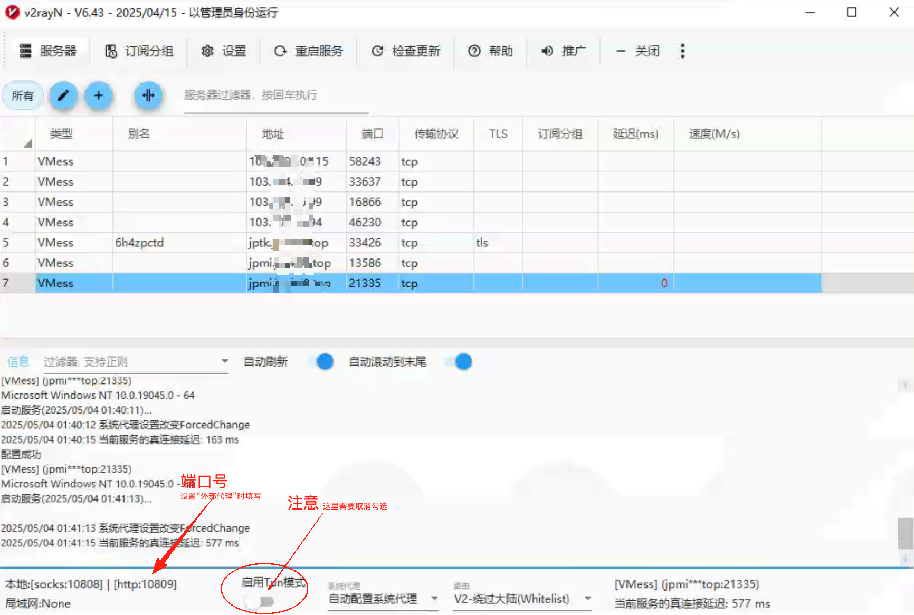
Task: Select server row with port 16866
Action: [x=411, y=202]
